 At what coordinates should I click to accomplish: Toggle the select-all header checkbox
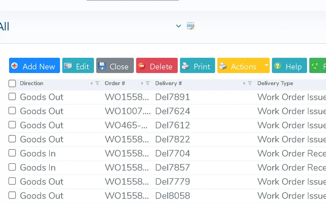(x=12, y=83)
